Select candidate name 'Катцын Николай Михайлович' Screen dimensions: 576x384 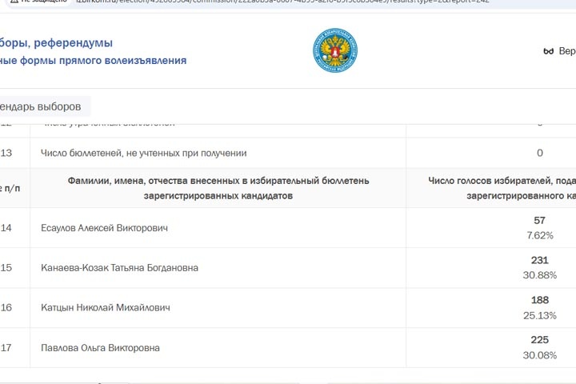pos(106,307)
